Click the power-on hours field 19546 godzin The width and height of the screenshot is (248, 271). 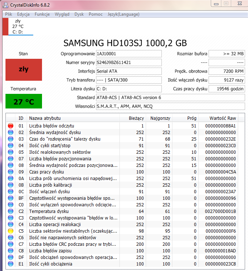coord(227,89)
